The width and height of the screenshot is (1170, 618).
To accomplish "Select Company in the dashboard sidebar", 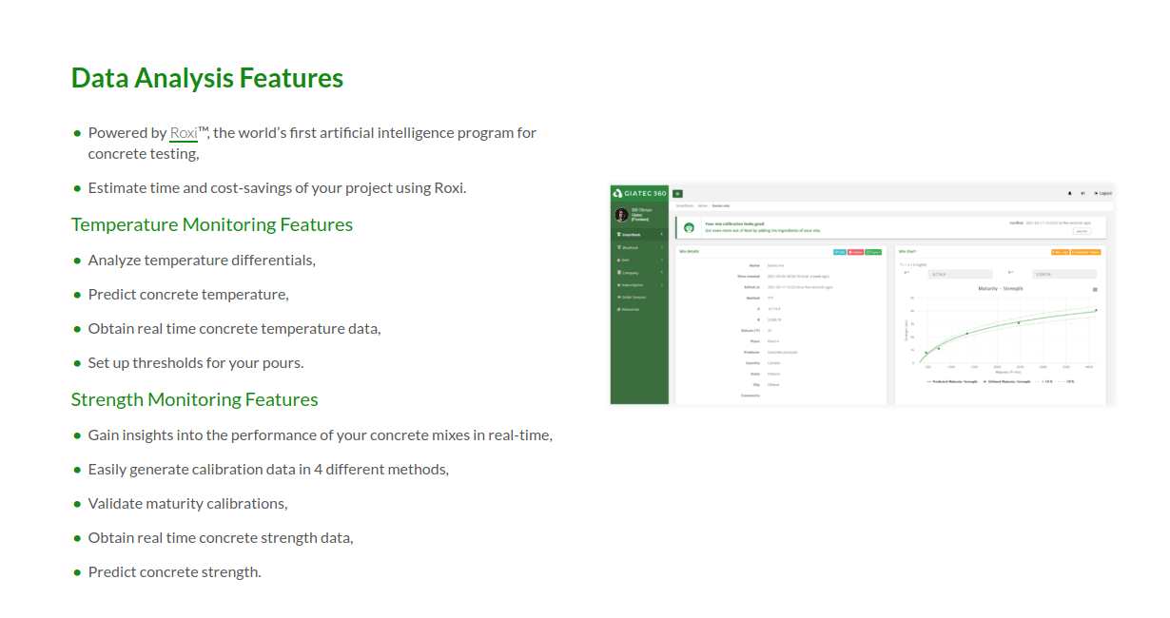I will tap(638, 273).
